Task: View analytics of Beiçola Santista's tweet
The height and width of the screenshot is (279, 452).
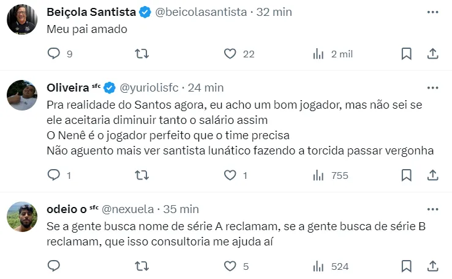Action: click(x=318, y=54)
